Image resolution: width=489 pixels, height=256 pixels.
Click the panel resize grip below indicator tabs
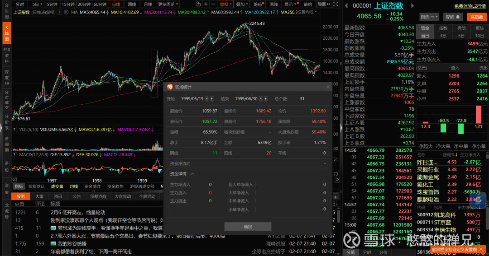pos(93,191)
